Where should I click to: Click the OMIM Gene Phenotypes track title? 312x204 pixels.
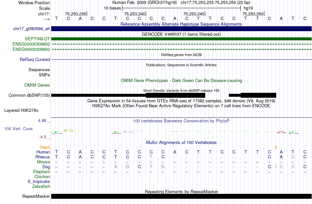tap(181, 81)
